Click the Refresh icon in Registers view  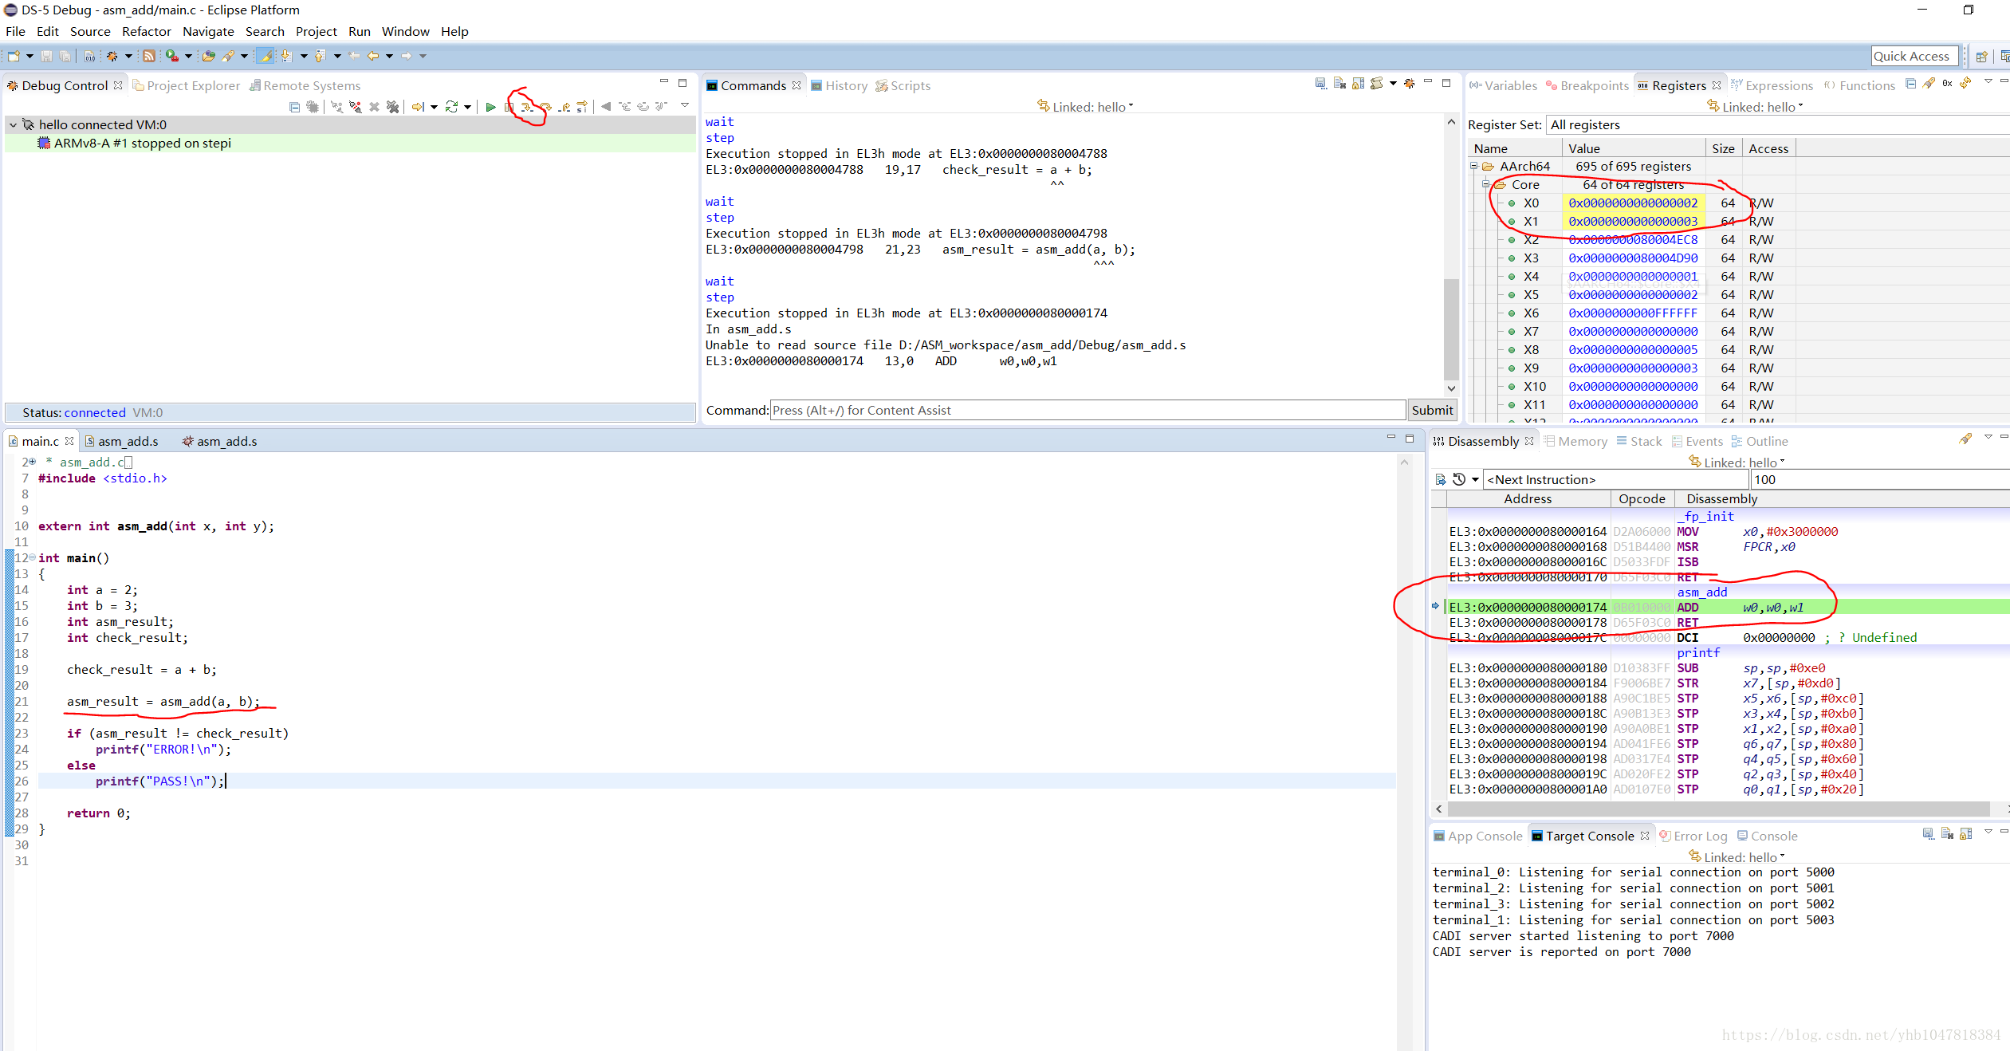1965,84
